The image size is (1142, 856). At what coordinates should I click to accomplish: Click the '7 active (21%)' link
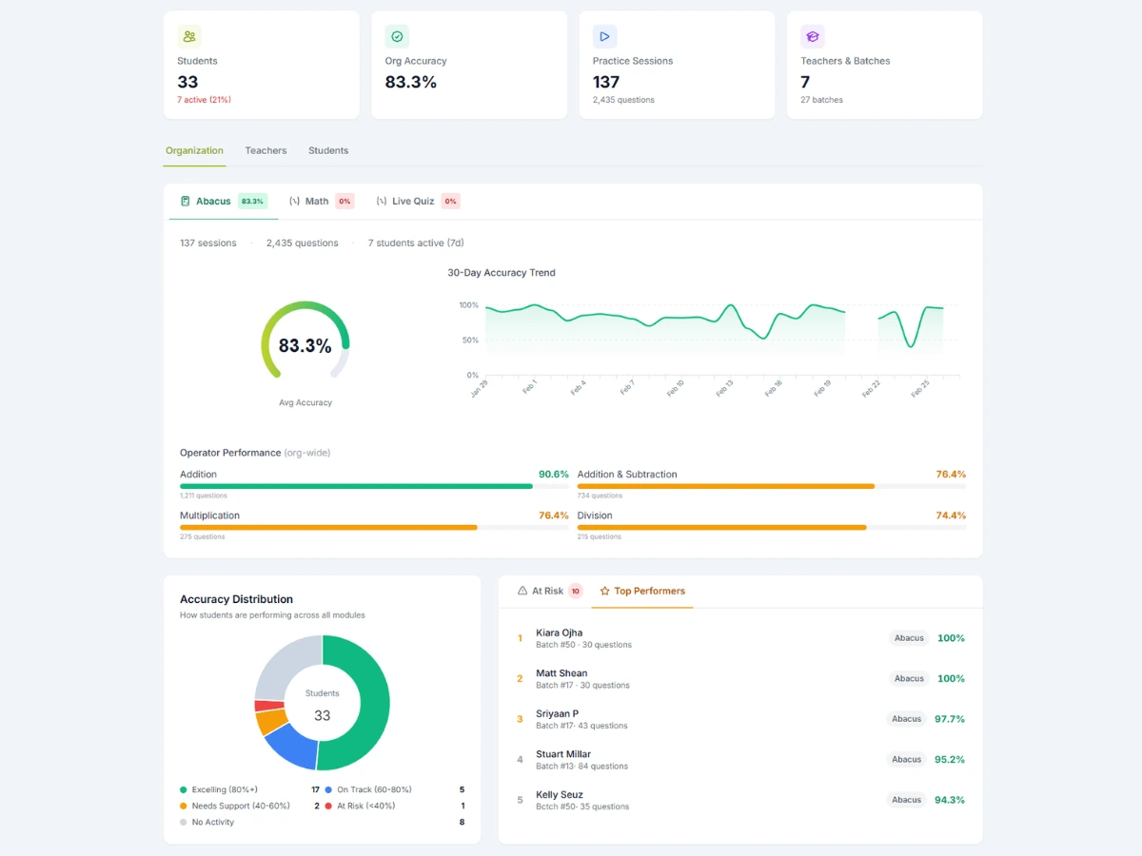point(204,99)
